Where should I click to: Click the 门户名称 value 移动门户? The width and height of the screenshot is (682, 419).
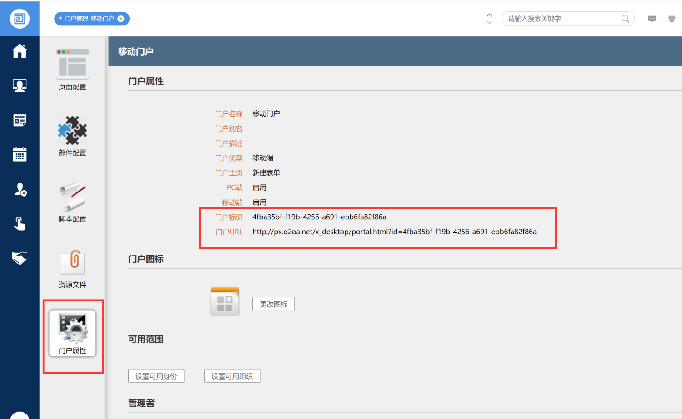click(x=266, y=113)
